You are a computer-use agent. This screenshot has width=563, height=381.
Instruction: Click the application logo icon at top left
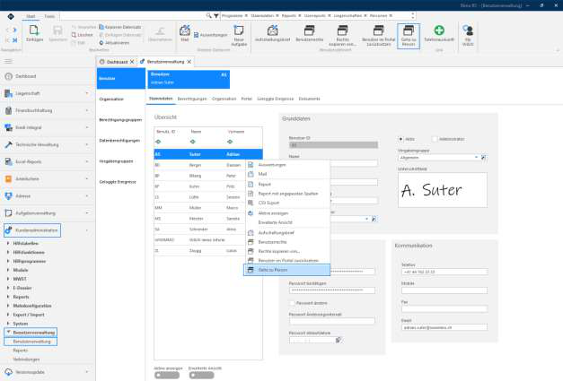[x=11, y=16]
